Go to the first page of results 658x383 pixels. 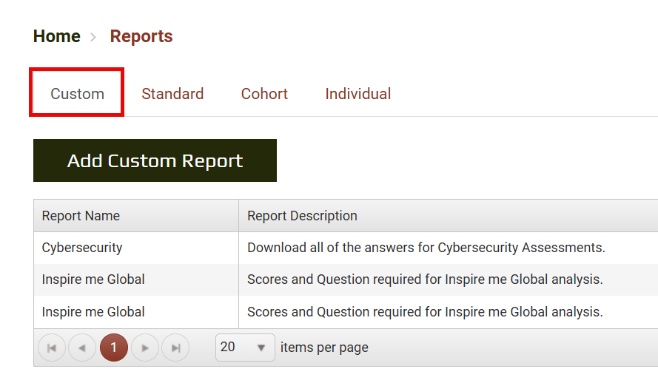[51, 348]
